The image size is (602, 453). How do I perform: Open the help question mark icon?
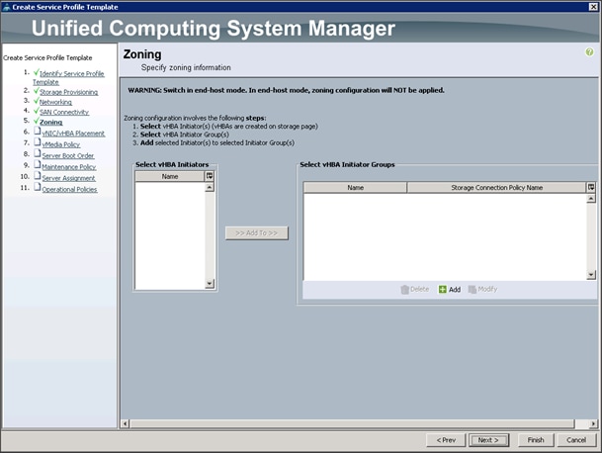pos(589,51)
